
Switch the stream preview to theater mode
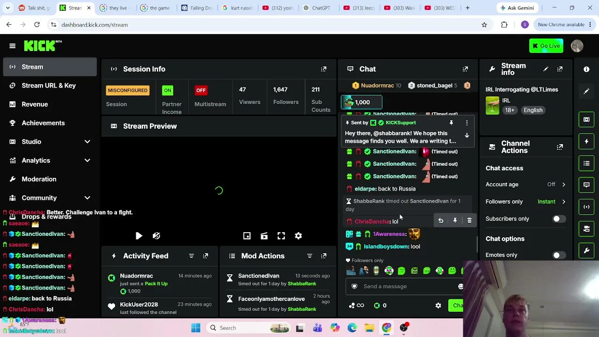pos(264,236)
